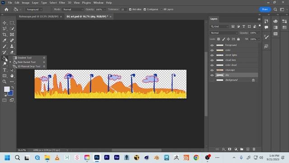Open Mode dropdown in options bar
The width and height of the screenshot is (289, 163).
click(x=73, y=10)
